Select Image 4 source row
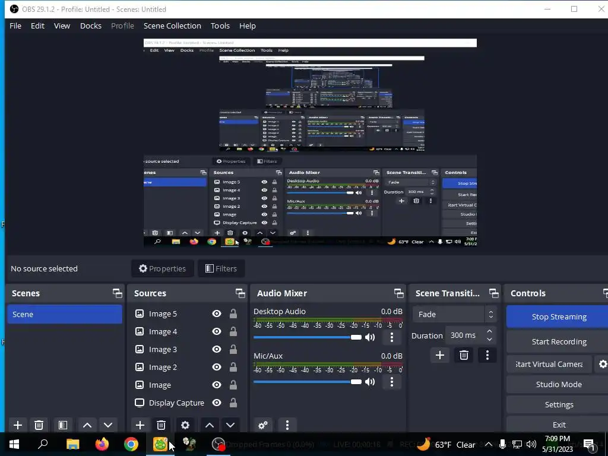 coord(187,331)
